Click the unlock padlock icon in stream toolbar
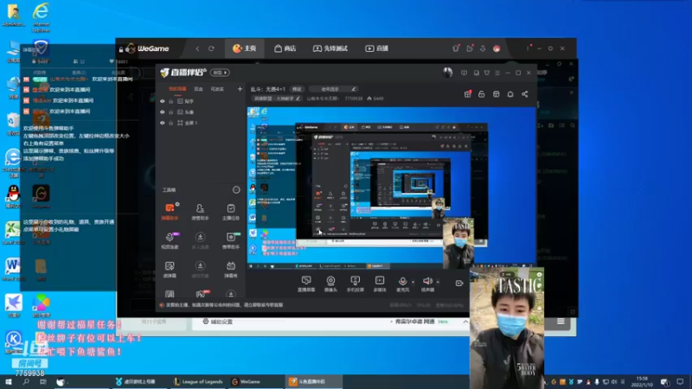Viewport: 692px width, 389px height. coord(482,94)
